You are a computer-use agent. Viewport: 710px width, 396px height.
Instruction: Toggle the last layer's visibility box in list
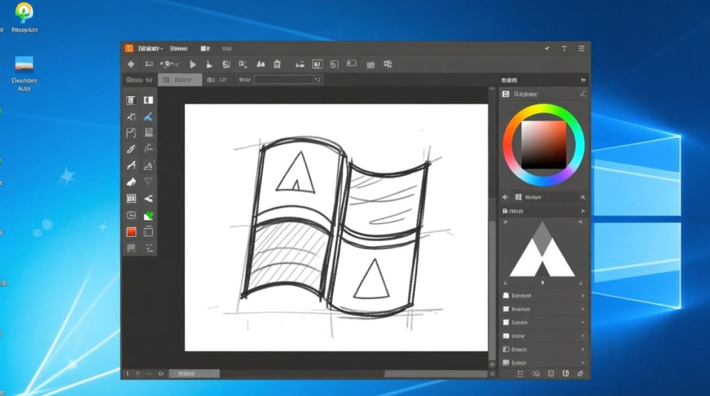[506, 363]
